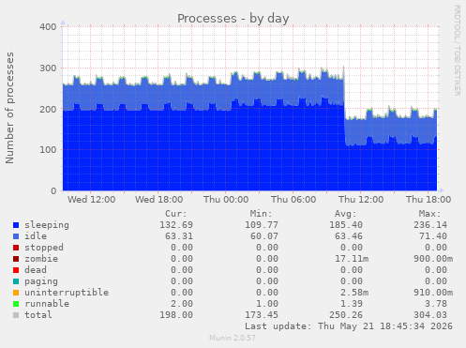Click the 'Max:' column header
This screenshot has width=466, height=348.
(x=429, y=214)
